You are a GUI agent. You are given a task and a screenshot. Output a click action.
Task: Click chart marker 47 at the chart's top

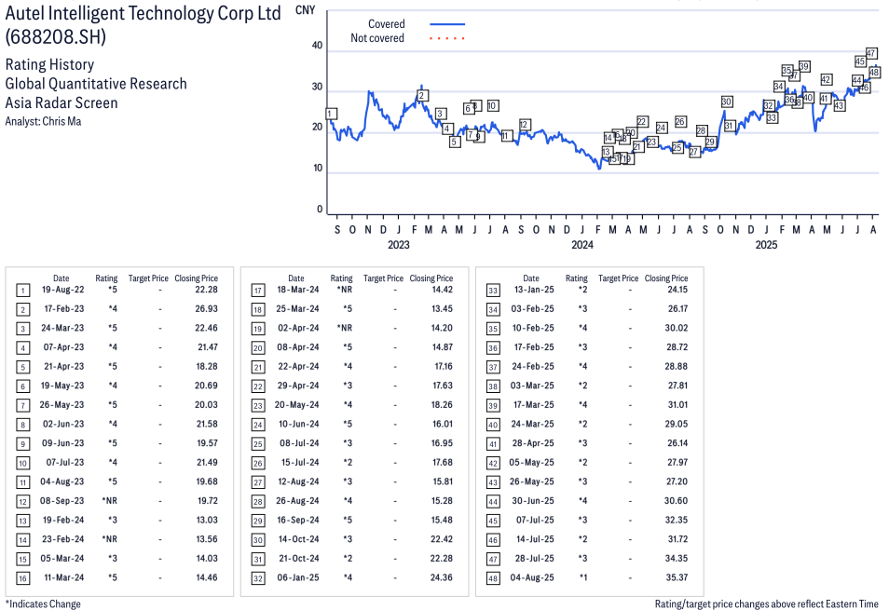[871, 53]
